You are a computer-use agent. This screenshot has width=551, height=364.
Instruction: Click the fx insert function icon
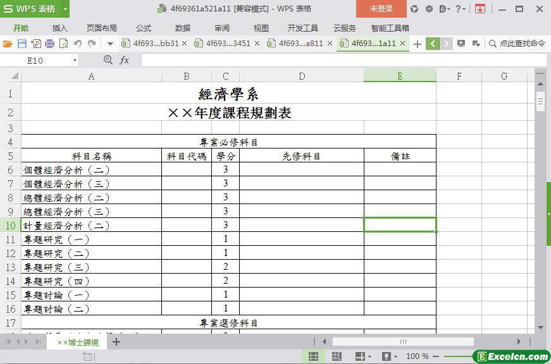(x=124, y=61)
